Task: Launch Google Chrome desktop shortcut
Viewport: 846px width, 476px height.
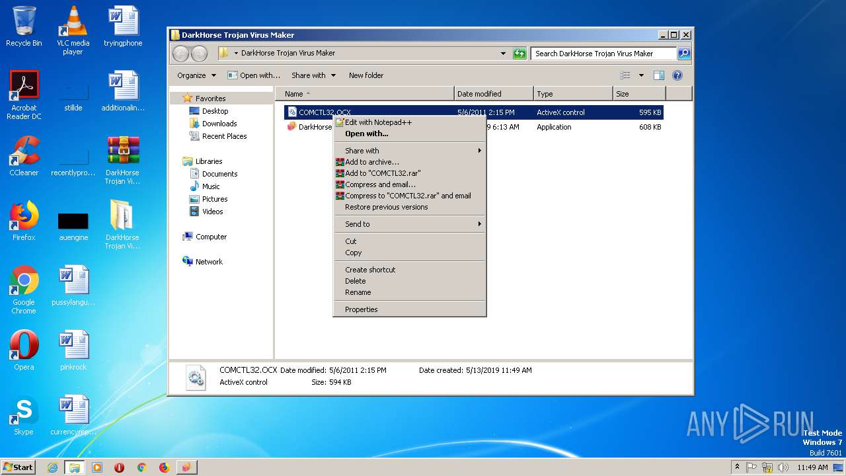Action: 24,290
